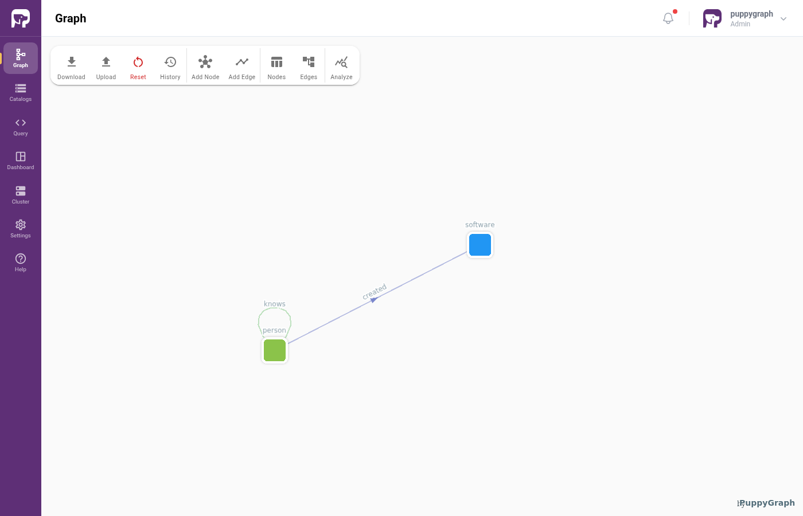803x516 pixels.
Task: Click the puppygraph user avatar
Action: tap(712, 18)
